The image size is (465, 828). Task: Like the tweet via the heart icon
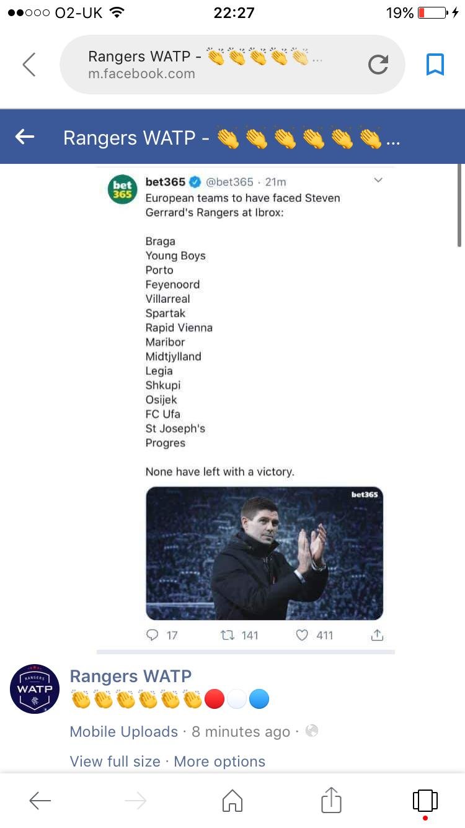tap(302, 635)
